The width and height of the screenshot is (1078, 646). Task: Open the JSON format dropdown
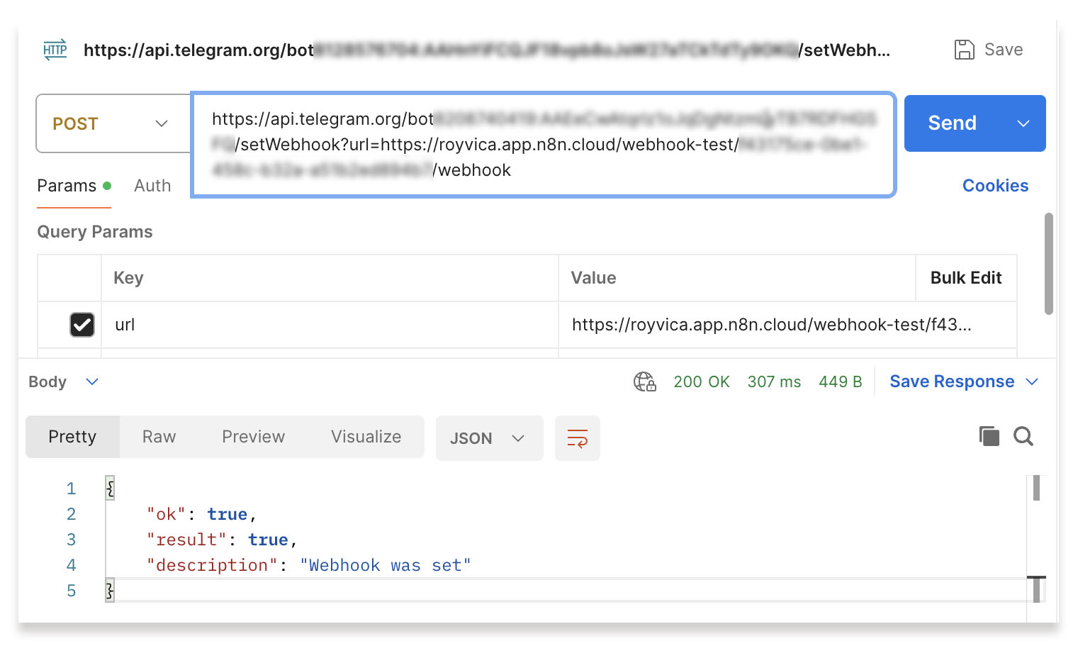[488, 438]
